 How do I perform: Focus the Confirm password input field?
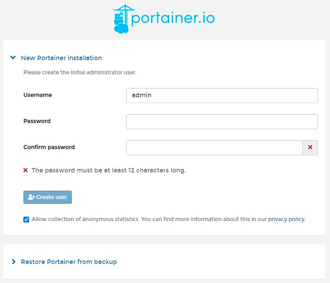click(x=214, y=148)
